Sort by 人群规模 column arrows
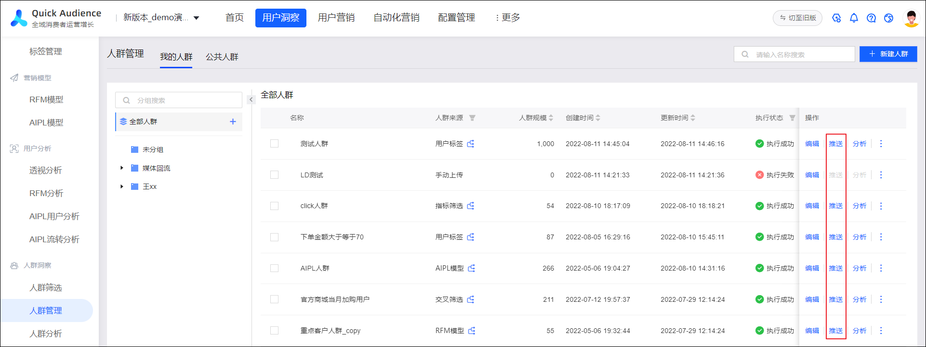This screenshot has width=926, height=347. tap(551, 118)
